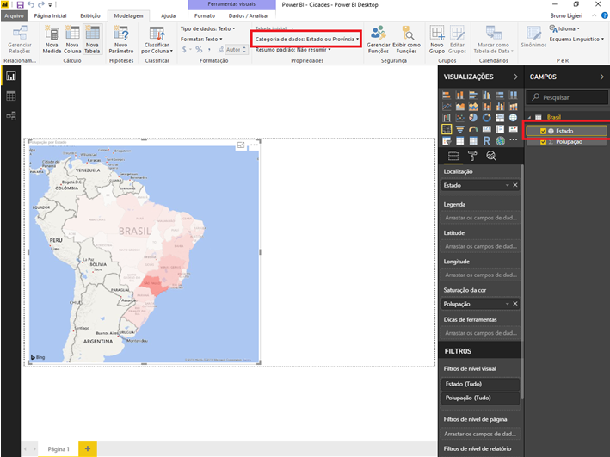Select the ArcGIS globe map visual
Image resolution: width=610 pixels, height=457 pixels.
pos(500,141)
